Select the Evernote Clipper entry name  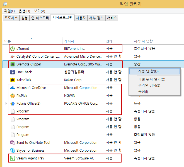(29, 64)
